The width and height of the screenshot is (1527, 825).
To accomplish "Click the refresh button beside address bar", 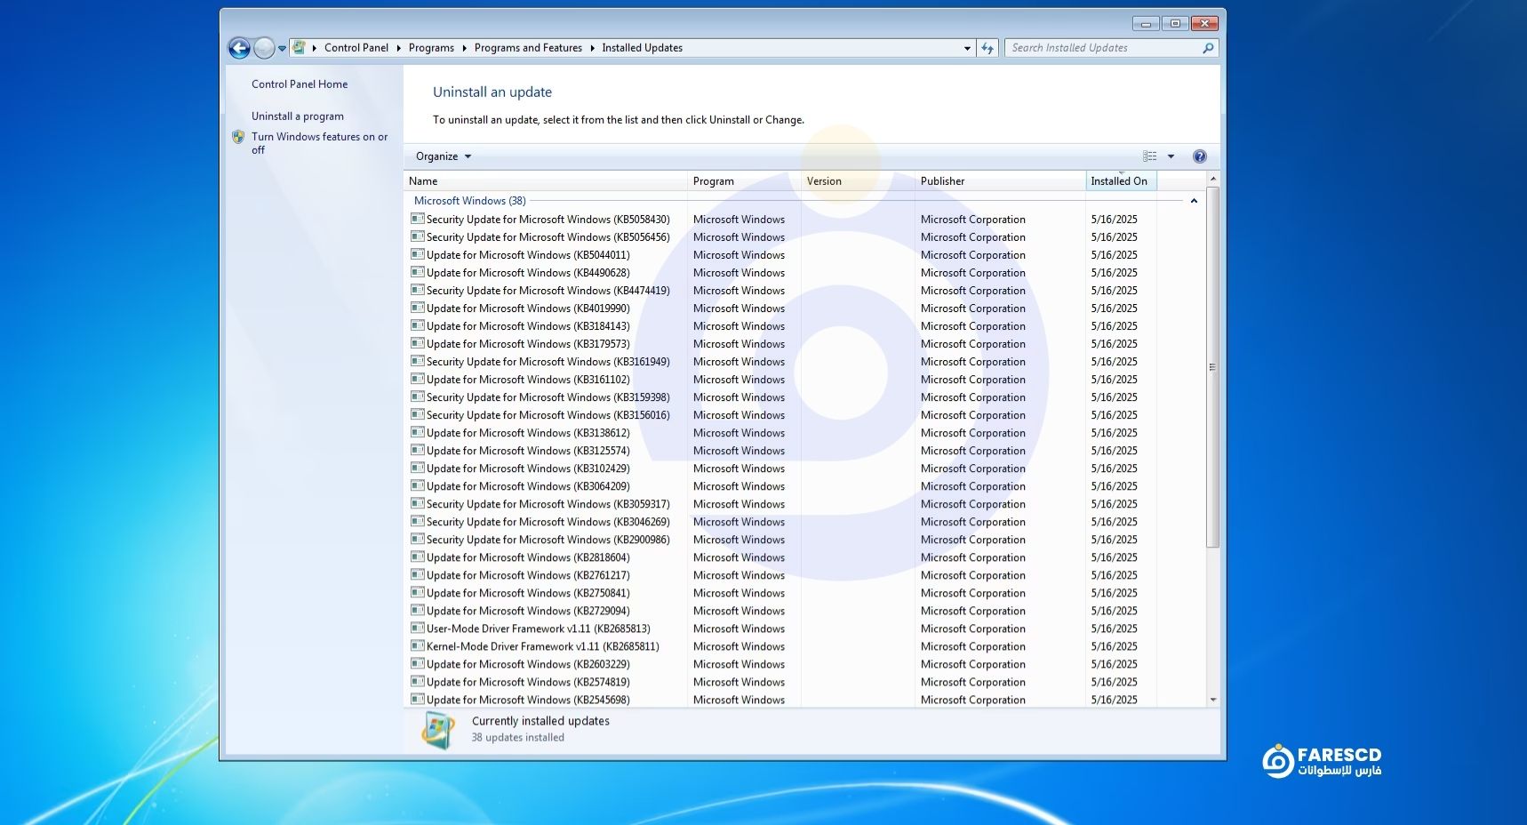I will pyautogui.click(x=987, y=48).
